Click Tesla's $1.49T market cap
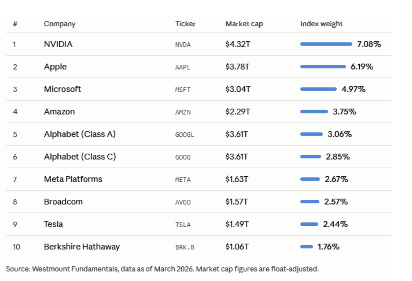 tap(237, 224)
